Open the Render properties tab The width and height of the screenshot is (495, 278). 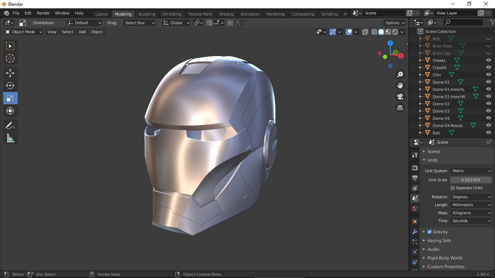click(x=415, y=168)
